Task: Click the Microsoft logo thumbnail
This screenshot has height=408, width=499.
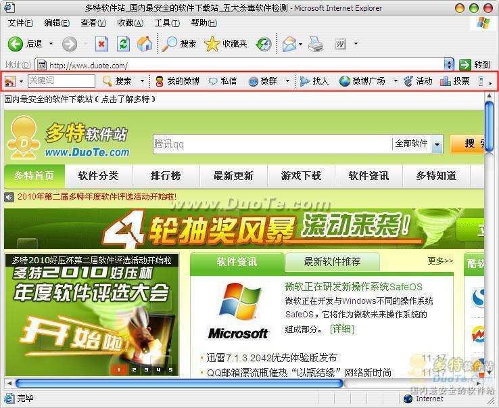Action: point(238,311)
